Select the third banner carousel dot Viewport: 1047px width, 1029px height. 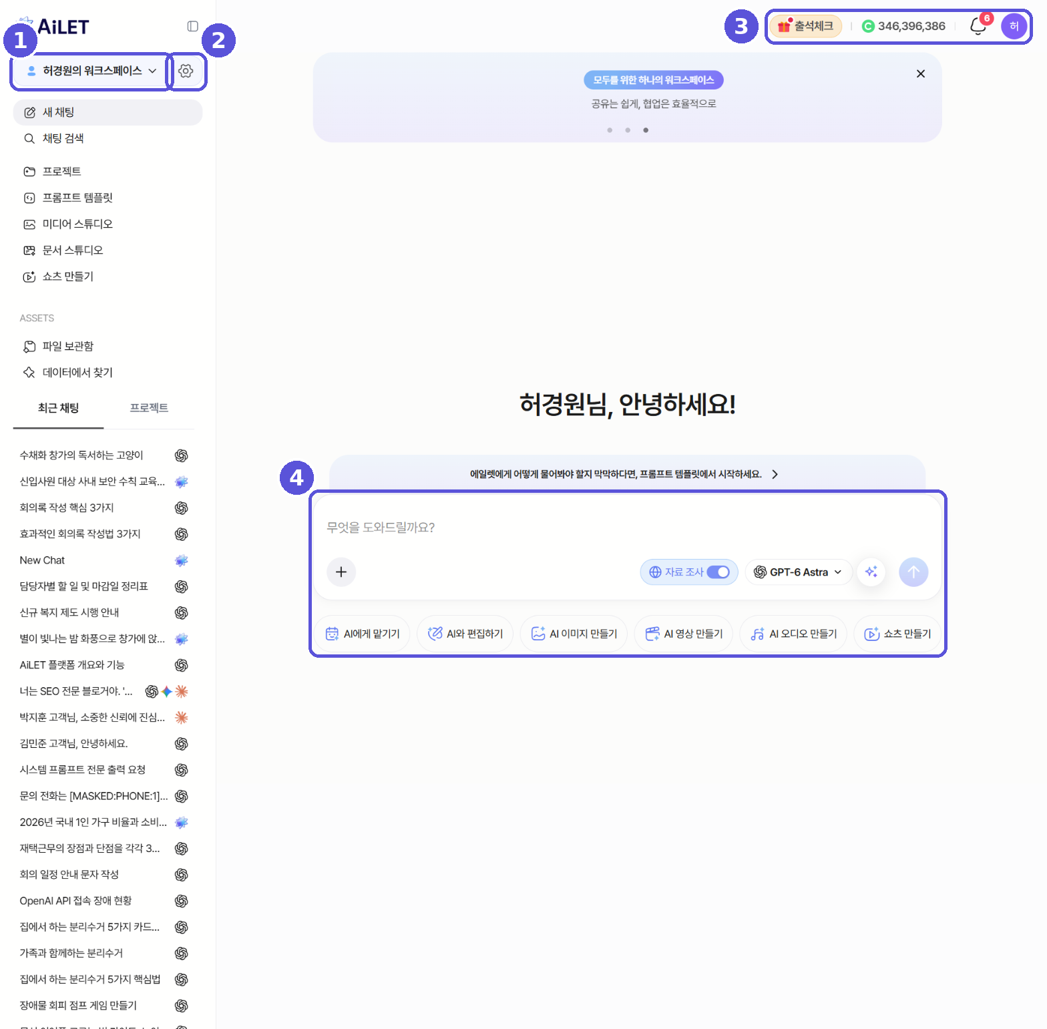click(646, 130)
